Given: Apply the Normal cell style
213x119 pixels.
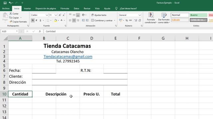Looking at the screenshot, I should coord(180,15).
